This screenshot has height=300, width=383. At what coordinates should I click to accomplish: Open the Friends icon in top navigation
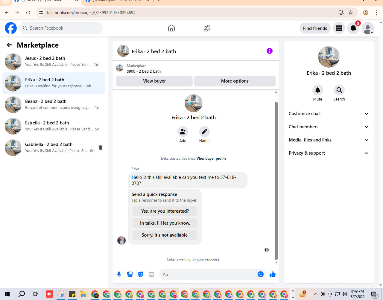pos(207,28)
